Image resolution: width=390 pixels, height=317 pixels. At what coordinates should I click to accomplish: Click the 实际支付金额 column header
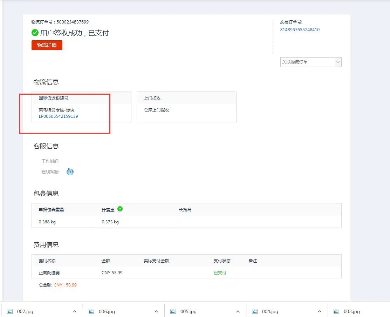156,261
